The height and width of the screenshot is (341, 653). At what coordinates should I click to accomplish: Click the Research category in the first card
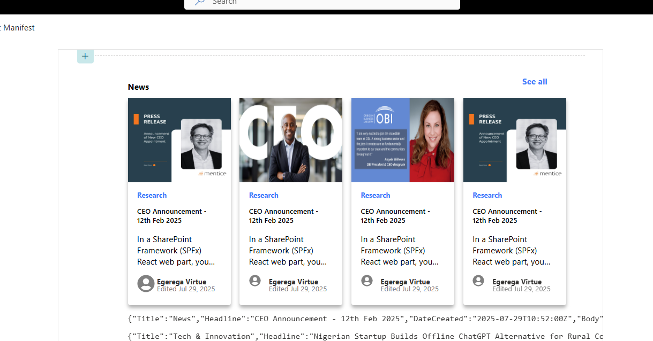(152, 196)
